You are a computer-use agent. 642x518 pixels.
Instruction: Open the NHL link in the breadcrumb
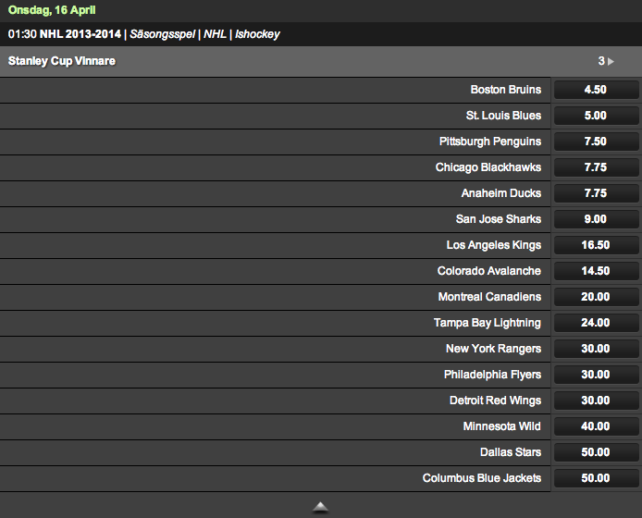coord(215,34)
